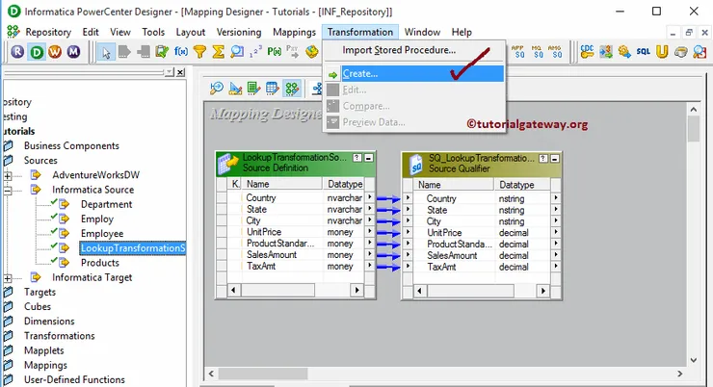Click the Source Qualifier horizontal scrollbar thumb
713x387 pixels.
point(470,291)
